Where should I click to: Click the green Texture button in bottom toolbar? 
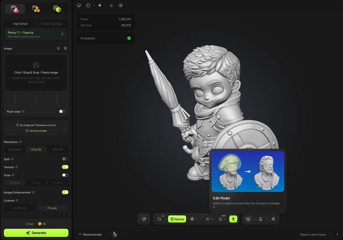pyautogui.click(x=177, y=219)
